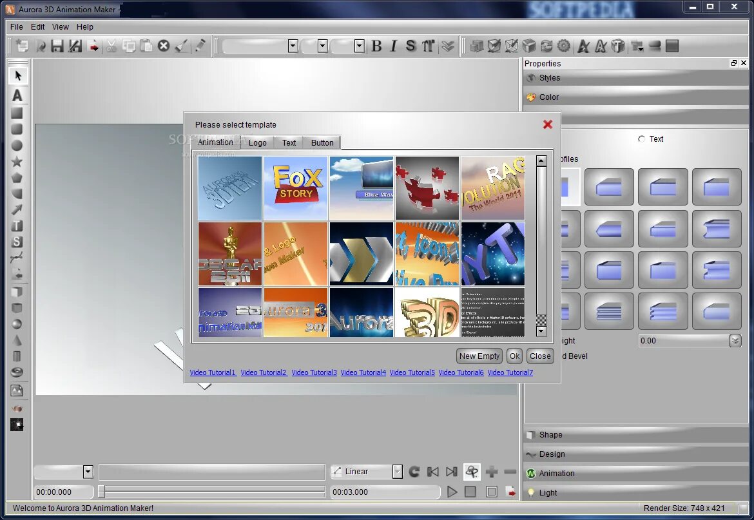Click the S text style toolbar button

[410, 46]
